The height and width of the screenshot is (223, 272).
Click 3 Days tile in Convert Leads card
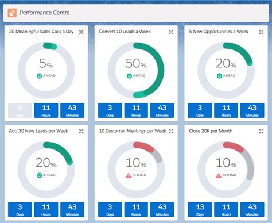click(110, 110)
